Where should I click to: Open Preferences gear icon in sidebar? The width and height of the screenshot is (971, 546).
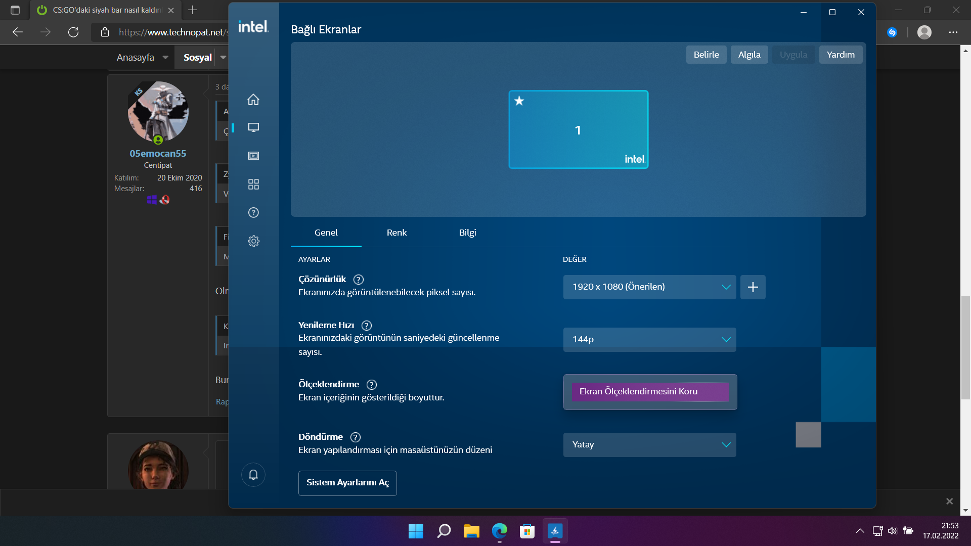[253, 241]
